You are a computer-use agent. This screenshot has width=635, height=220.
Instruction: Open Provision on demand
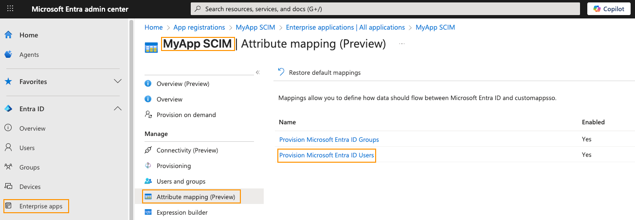(x=186, y=115)
